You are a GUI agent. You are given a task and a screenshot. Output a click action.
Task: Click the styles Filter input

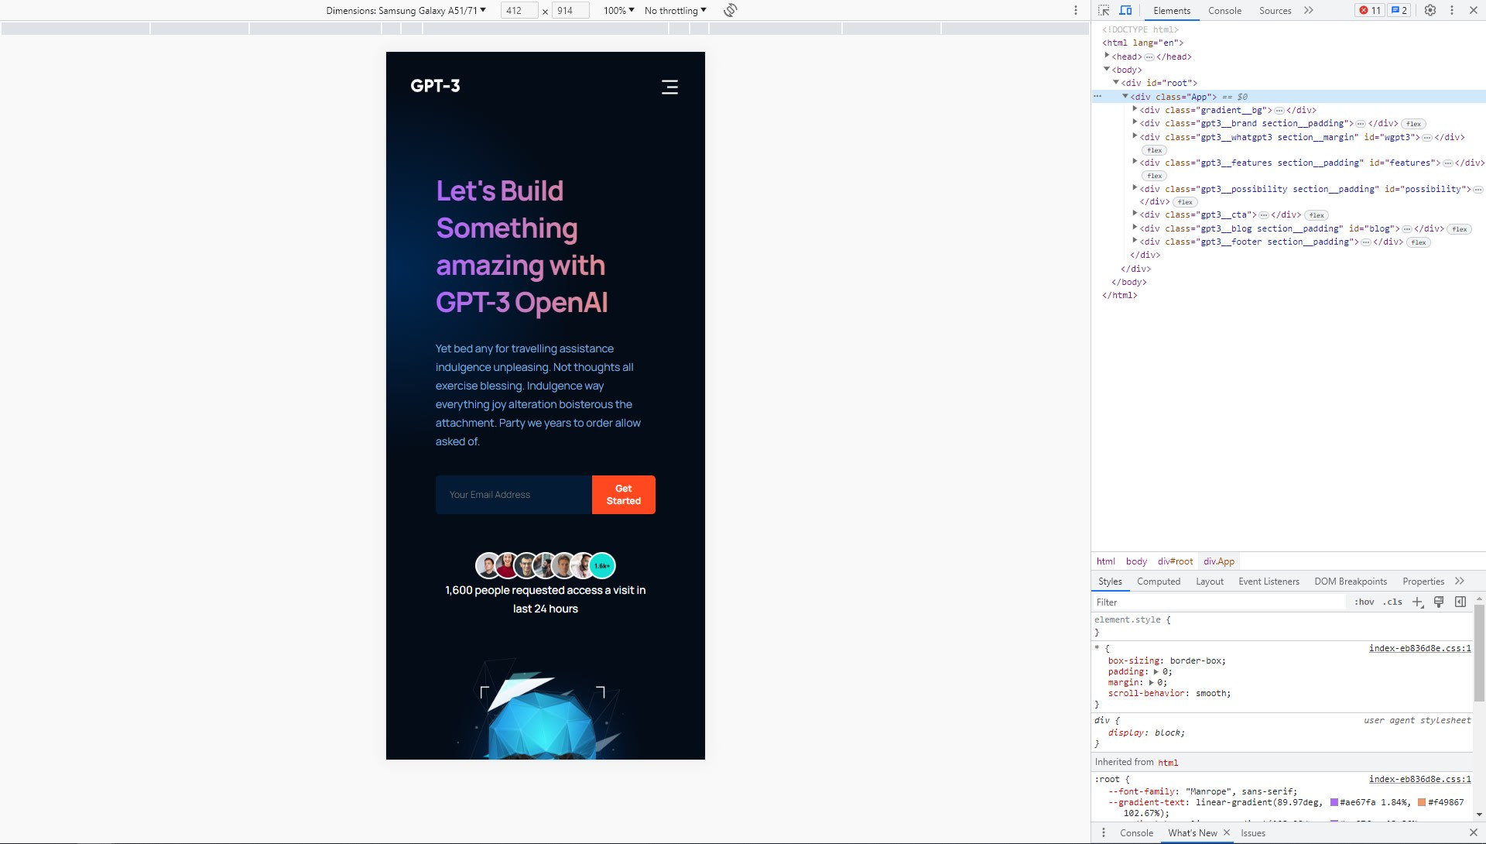coord(1219,602)
